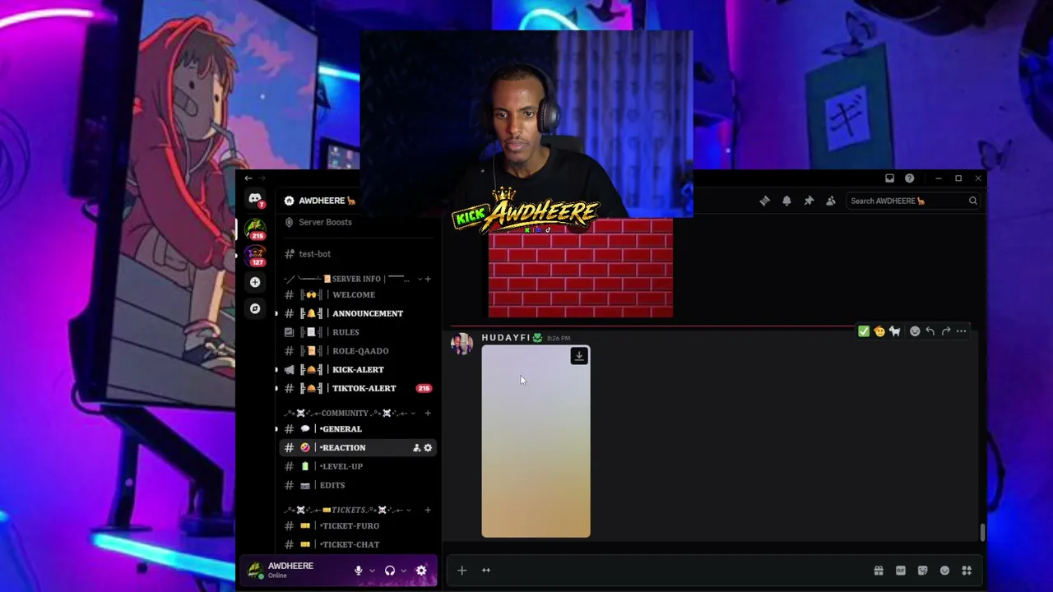Open the sticker picker
Image resolution: width=1053 pixels, height=592 pixels.
(923, 571)
